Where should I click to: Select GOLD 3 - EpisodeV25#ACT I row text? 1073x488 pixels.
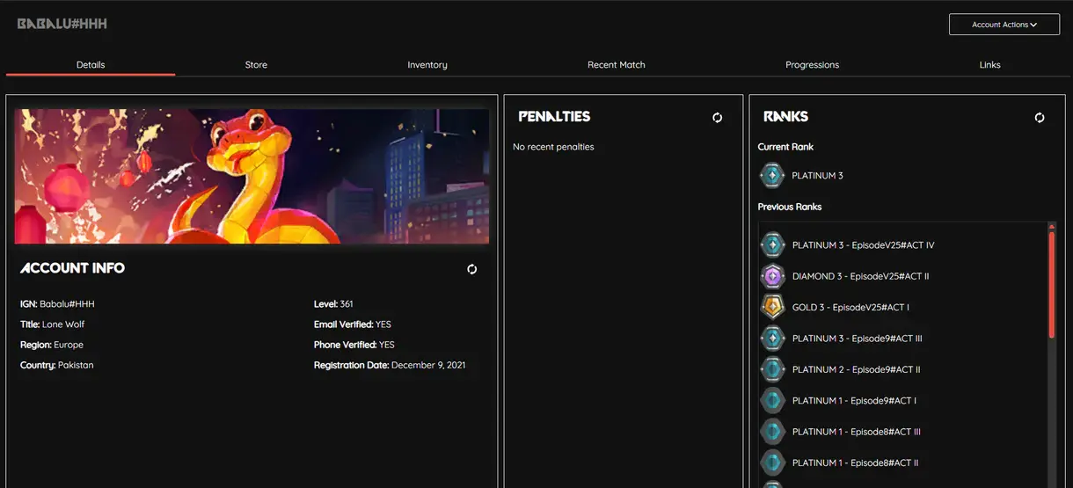[x=851, y=308]
